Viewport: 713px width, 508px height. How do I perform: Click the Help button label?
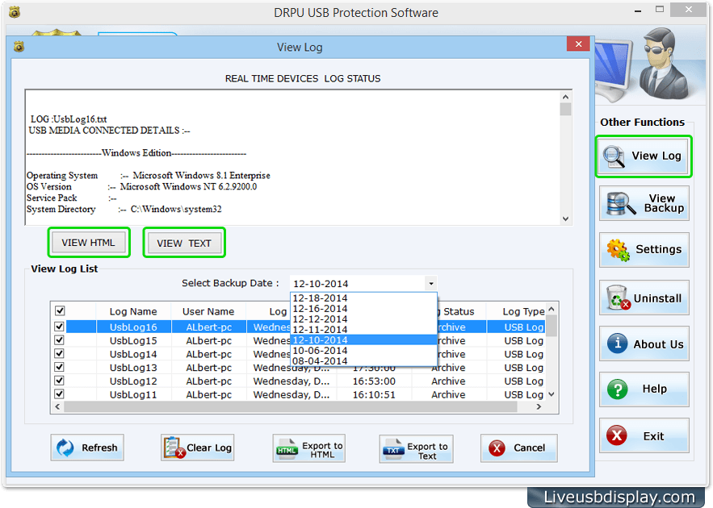pos(654,389)
